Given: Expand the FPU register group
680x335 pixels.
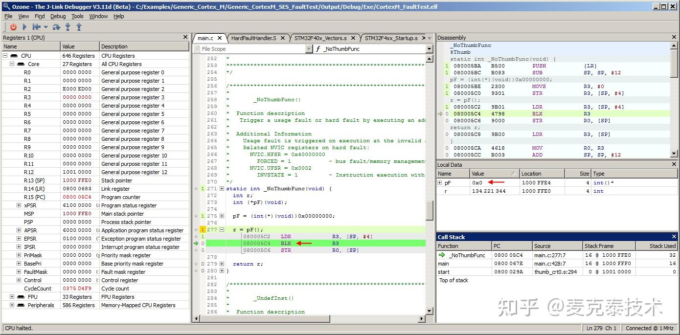Looking at the screenshot, I should tap(12, 297).
